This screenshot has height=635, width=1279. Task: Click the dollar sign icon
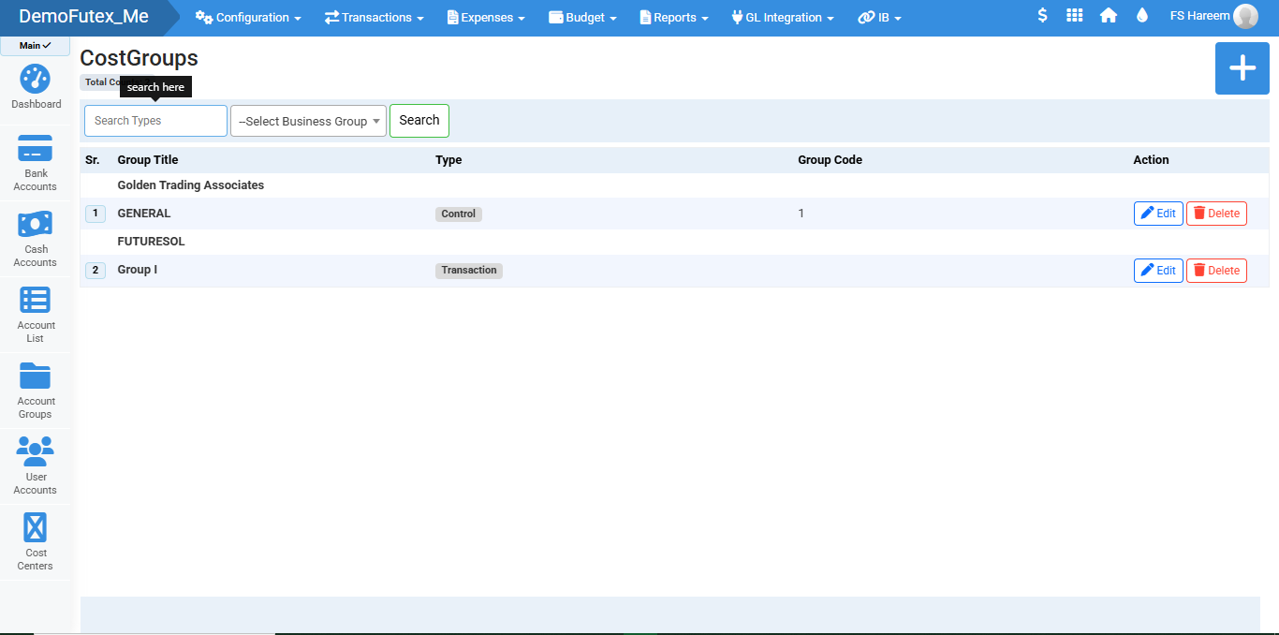point(1042,16)
